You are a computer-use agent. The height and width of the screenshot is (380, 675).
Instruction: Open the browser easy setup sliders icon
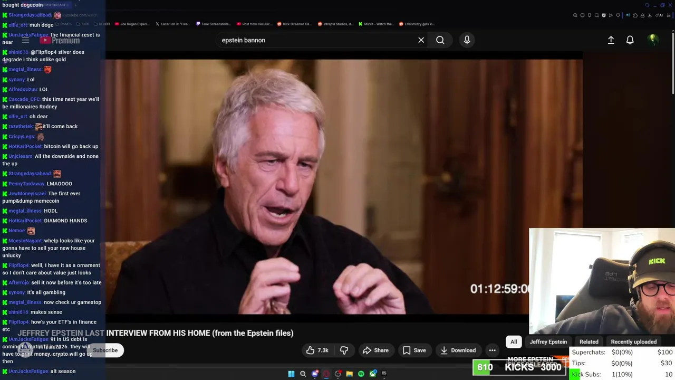(x=669, y=15)
